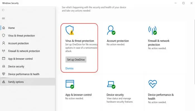Go back using the back arrow
The width and height of the screenshot is (195, 111).
(x=3, y=10)
